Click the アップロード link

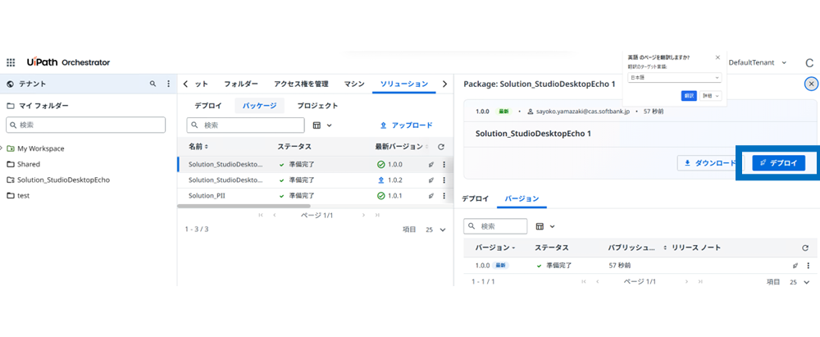click(x=406, y=125)
